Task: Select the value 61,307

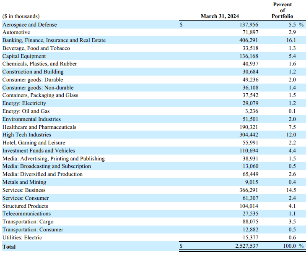Action: (x=250, y=198)
